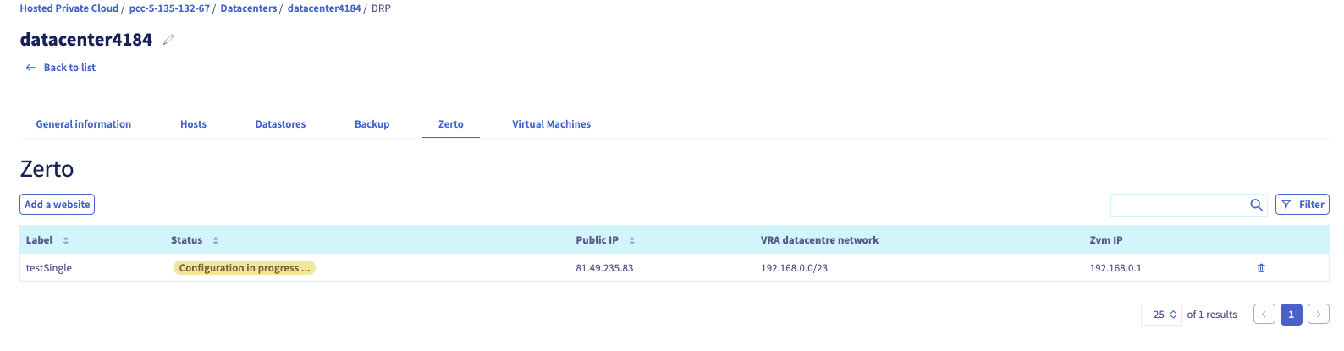Go to previous results page arrow

click(1264, 315)
